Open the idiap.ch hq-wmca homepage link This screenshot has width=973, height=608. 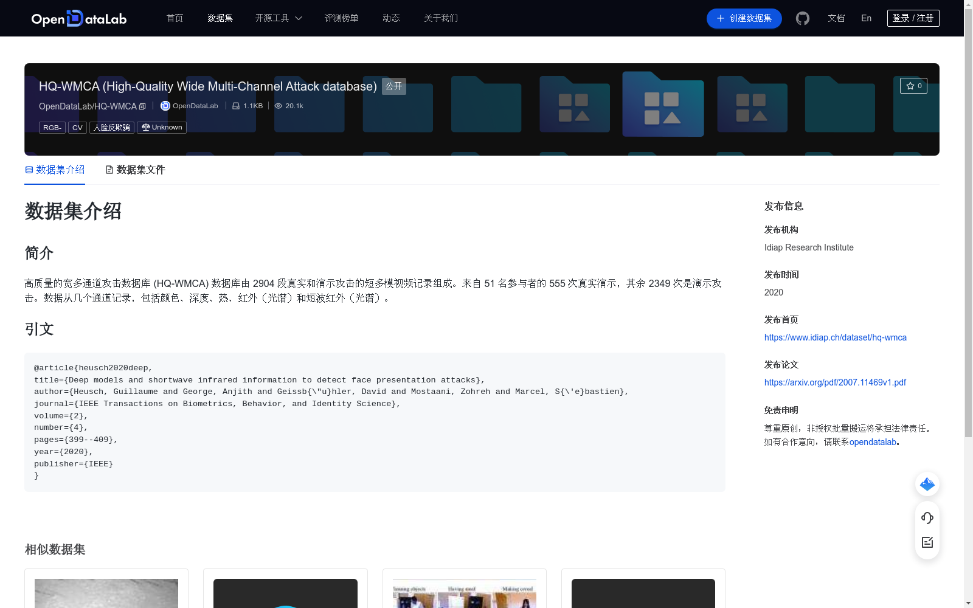click(x=836, y=337)
